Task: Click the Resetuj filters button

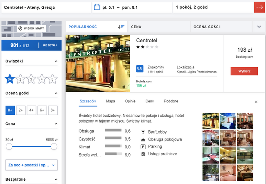Action: click(50, 45)
